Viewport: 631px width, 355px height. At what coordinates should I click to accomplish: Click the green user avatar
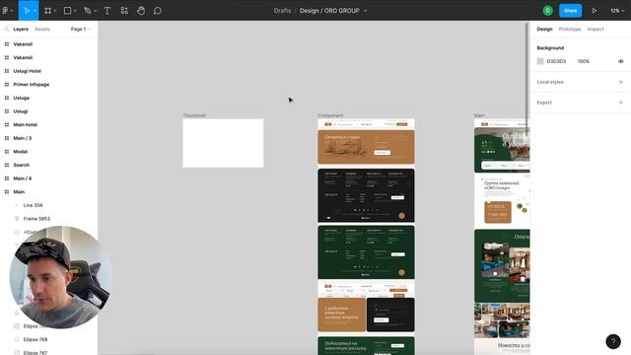tap(547, 11)
